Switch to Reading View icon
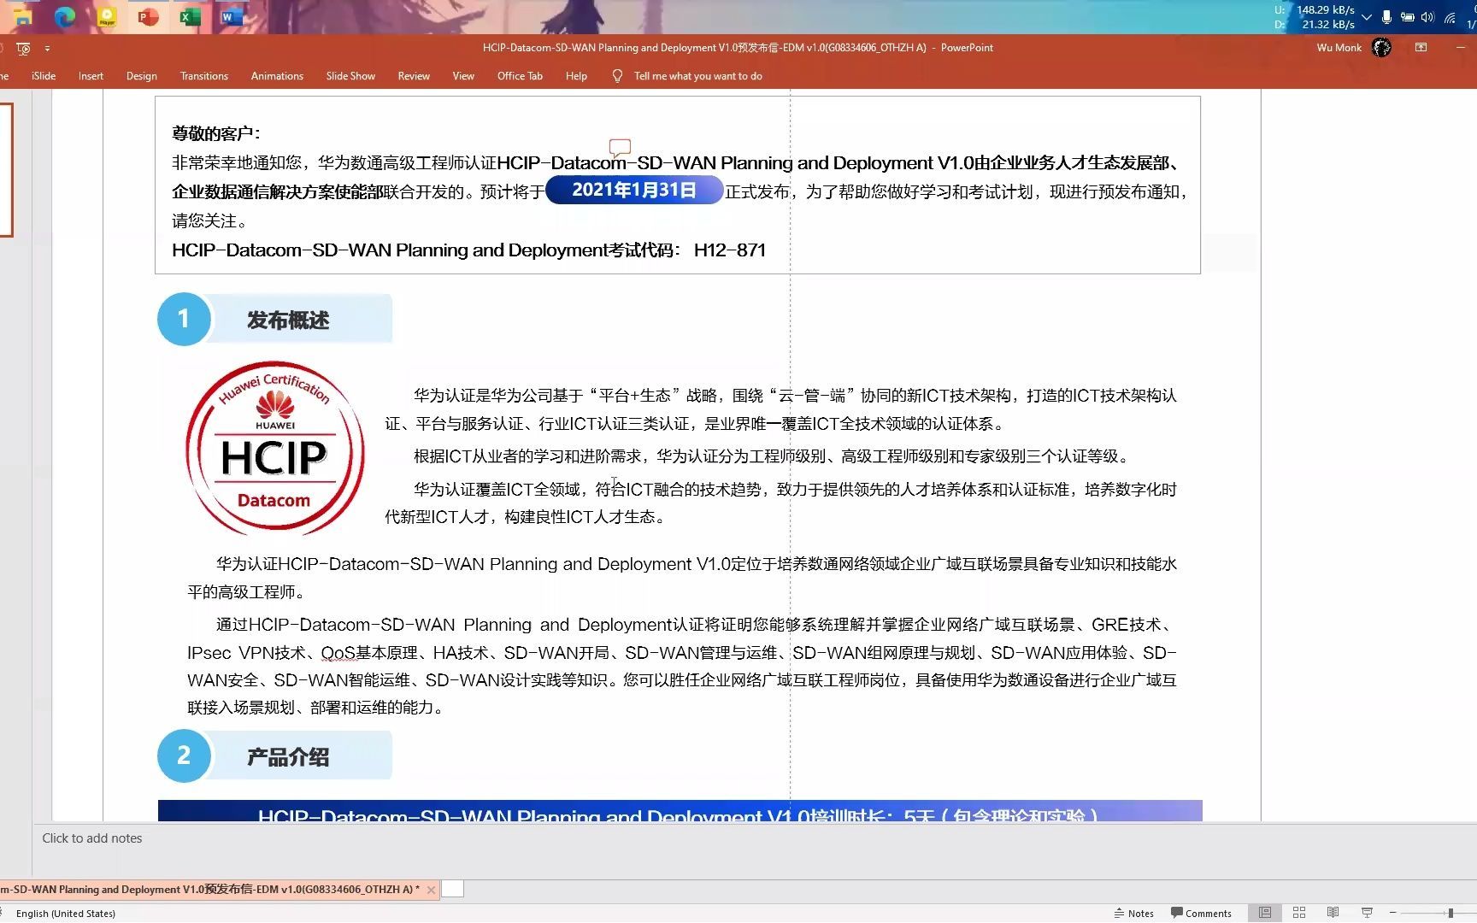 [x=1333, y=913]
